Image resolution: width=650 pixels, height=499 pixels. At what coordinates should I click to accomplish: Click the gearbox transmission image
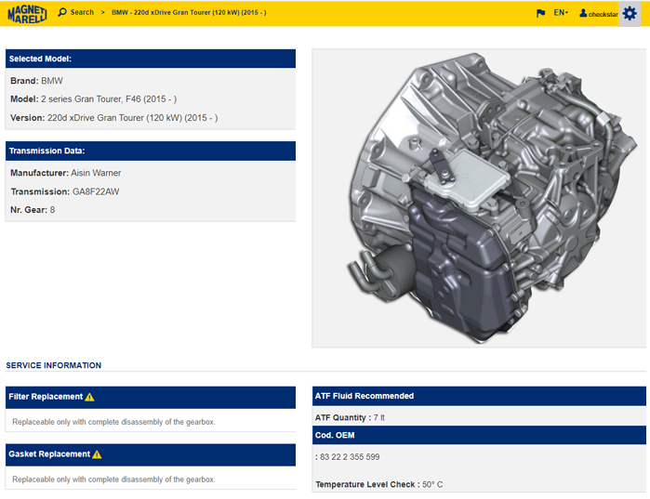pyautogui.click(x=479, y=198)
